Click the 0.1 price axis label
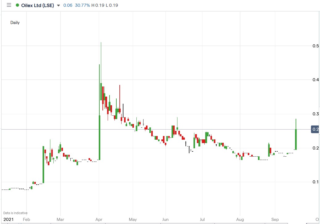This screenshot has height=224, width=320. [315, 181]
